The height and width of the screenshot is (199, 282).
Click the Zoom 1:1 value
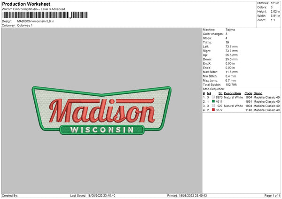click(x=273, y=20)
